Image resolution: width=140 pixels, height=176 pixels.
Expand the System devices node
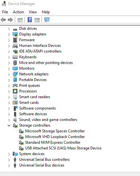[9, 154]
